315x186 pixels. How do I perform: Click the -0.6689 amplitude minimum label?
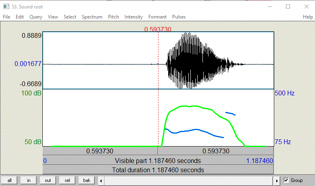point(31,84)
